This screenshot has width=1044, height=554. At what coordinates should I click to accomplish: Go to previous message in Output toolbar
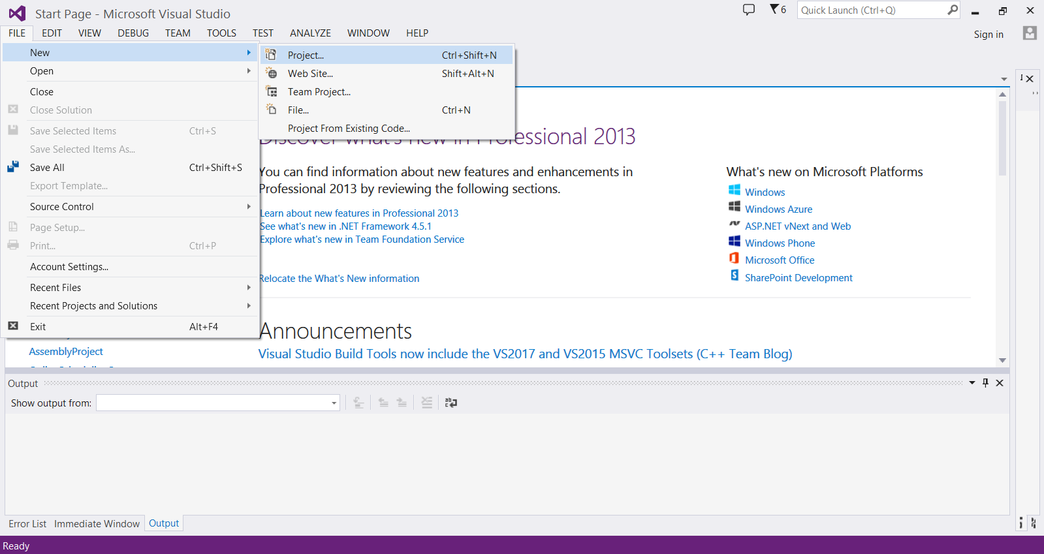[x=383, y=403]
